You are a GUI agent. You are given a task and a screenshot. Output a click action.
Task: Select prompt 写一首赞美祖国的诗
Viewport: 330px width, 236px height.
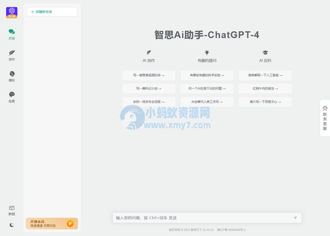[x=149, y=75]
